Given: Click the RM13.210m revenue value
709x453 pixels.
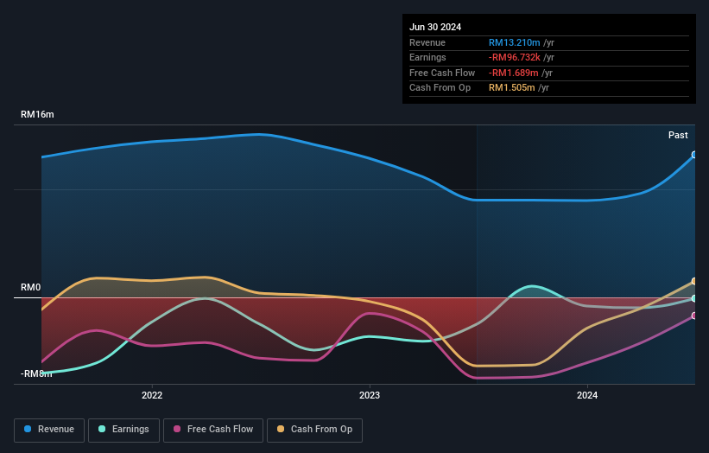Looking at the screenshot, I should (x=514, y=42).
